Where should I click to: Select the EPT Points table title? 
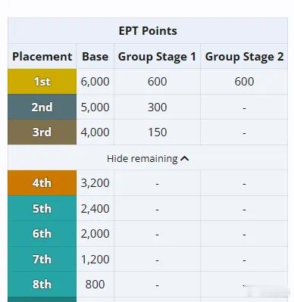(148, 31)
